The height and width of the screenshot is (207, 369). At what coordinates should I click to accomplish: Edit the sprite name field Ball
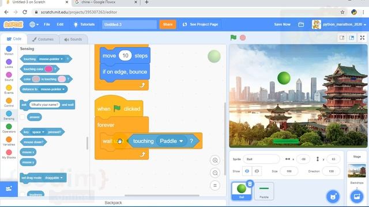click(x=261, y=159)
